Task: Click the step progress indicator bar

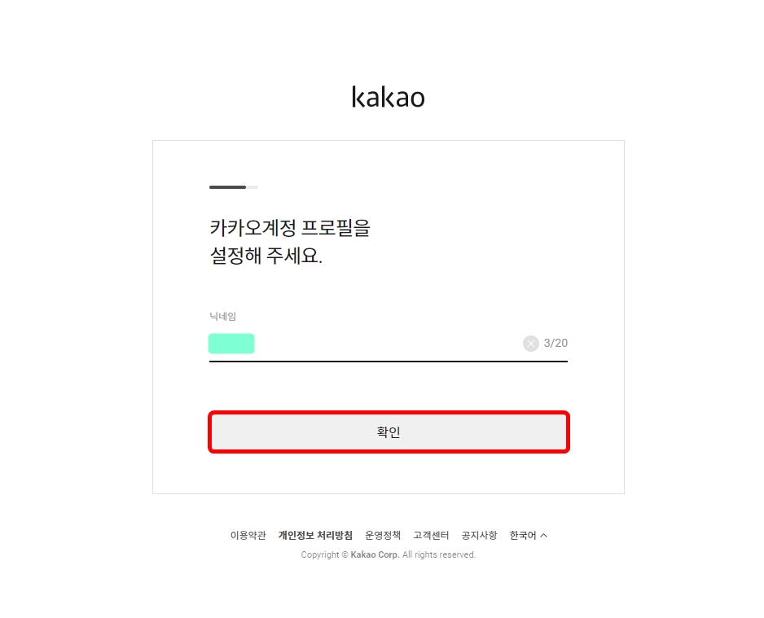Action: tap(232, 186)
